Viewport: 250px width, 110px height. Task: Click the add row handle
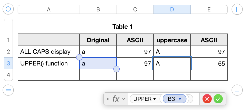tap(8, 90)
